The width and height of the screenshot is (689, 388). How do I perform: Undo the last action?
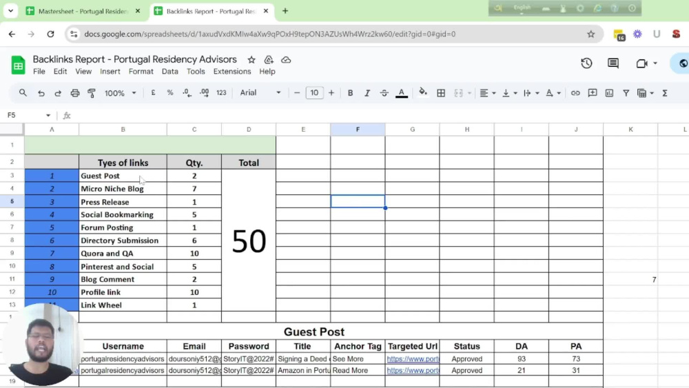point(41,93)
